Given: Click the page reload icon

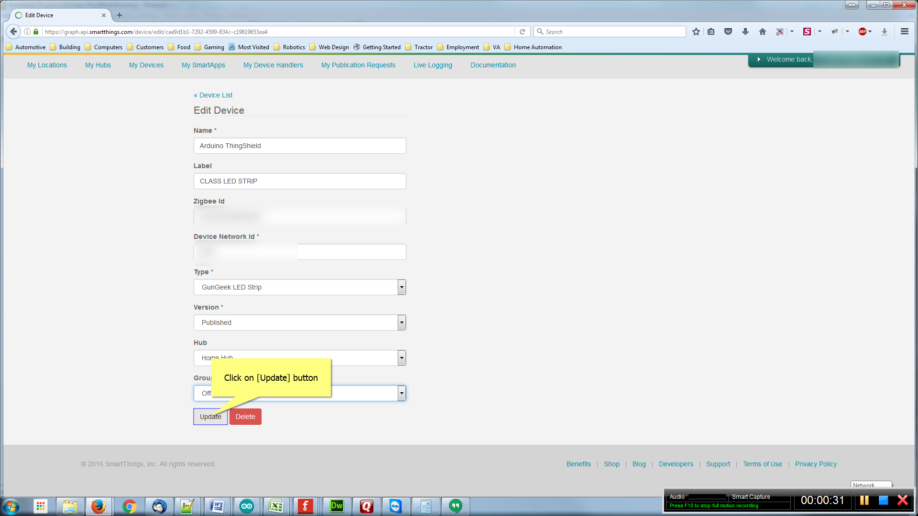Looking at the screenshot, I should pos(522,32).
